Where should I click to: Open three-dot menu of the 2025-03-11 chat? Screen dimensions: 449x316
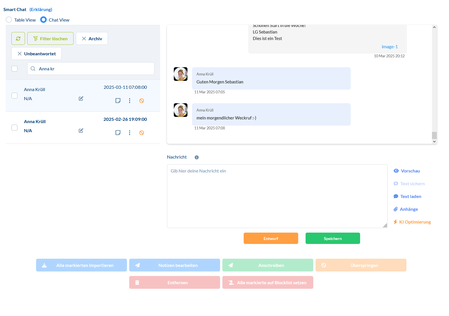[130, 101]
